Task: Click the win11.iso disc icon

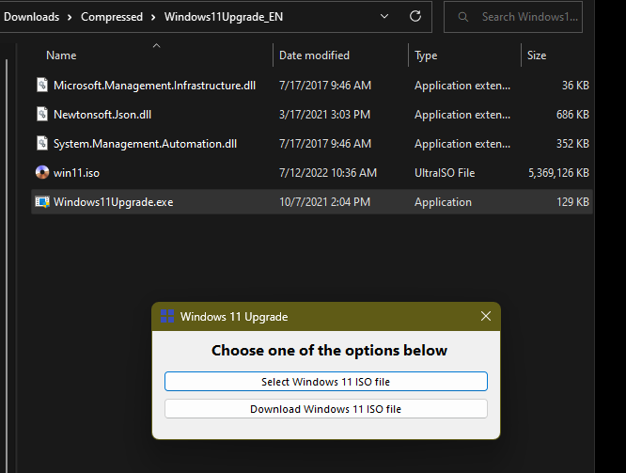Action: click(x=42, y=173)
